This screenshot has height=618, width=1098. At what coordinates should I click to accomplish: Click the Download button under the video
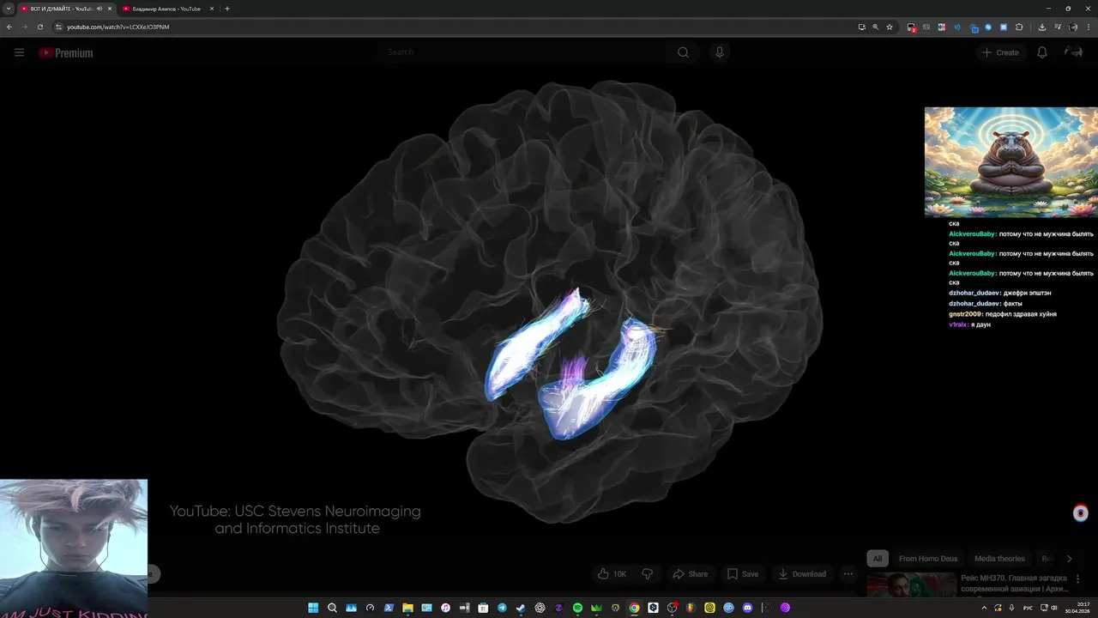point(802,573)
